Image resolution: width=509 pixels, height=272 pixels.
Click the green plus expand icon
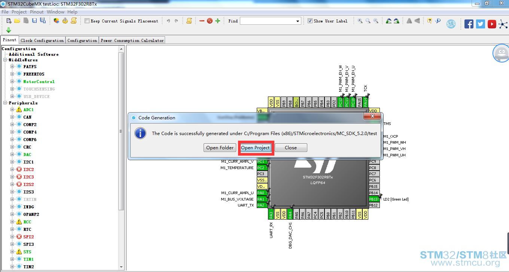(217, 21)
